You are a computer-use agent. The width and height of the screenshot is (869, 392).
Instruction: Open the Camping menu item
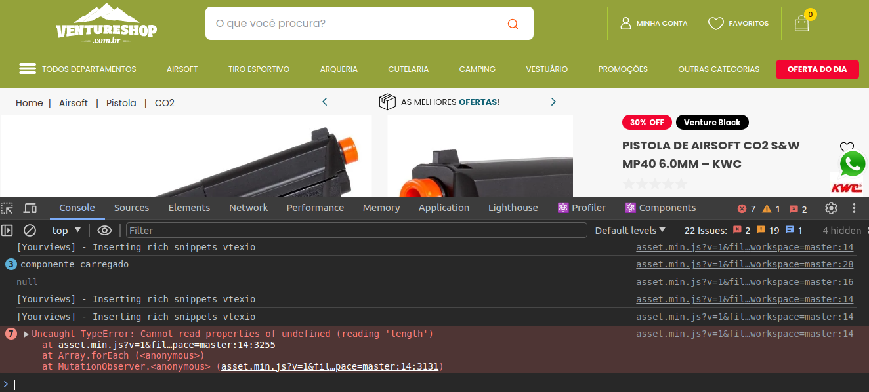point(477,69)
